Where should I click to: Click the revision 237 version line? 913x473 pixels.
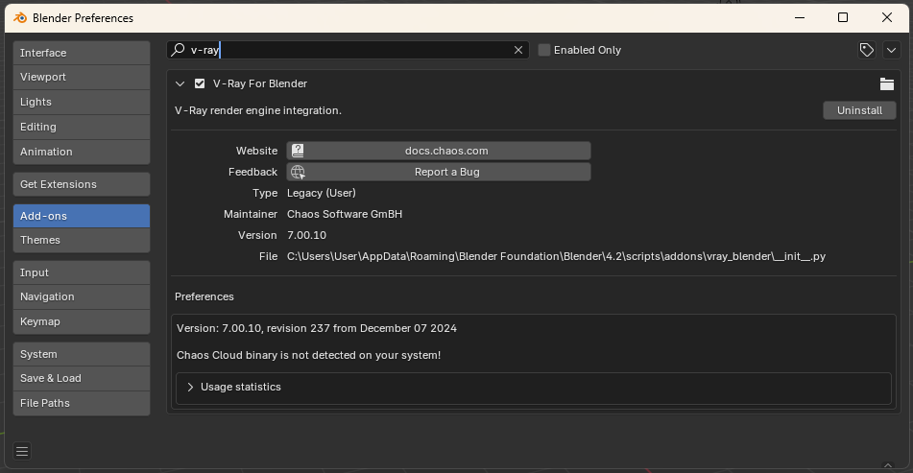tap(317, 328)
